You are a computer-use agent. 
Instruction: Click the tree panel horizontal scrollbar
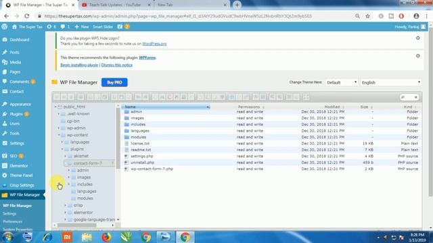(x=76, y=225)
